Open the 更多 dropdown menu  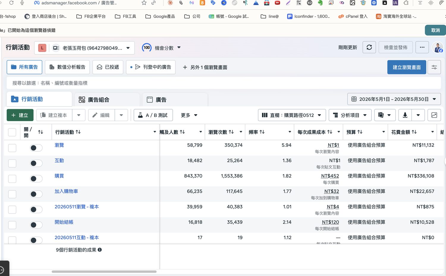(x=189, y=115)
